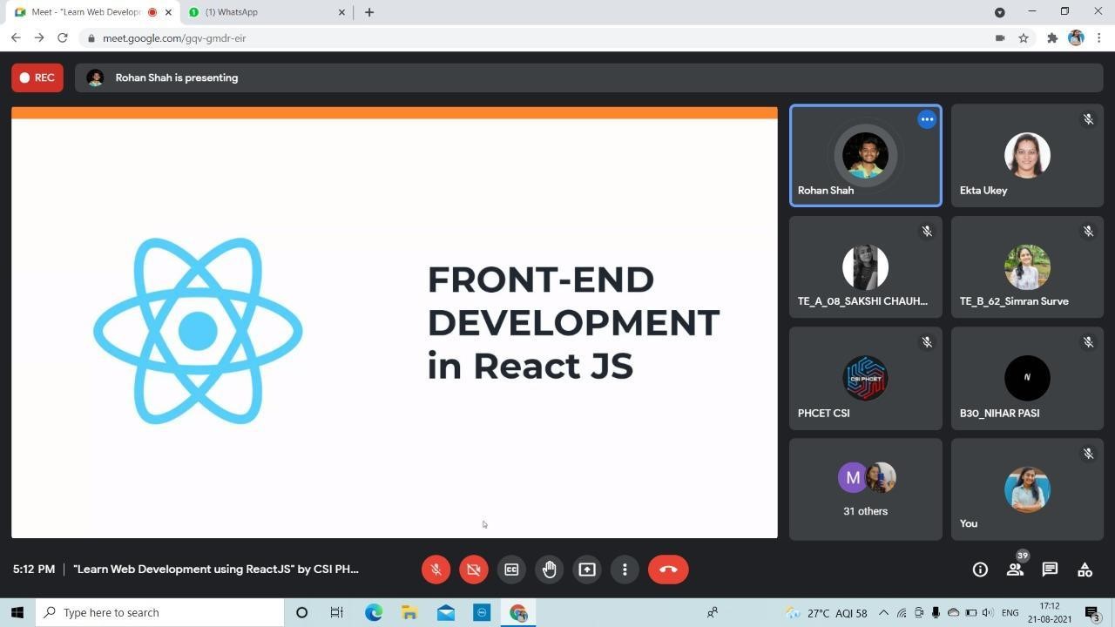View site information lock icon

point(91,38)
